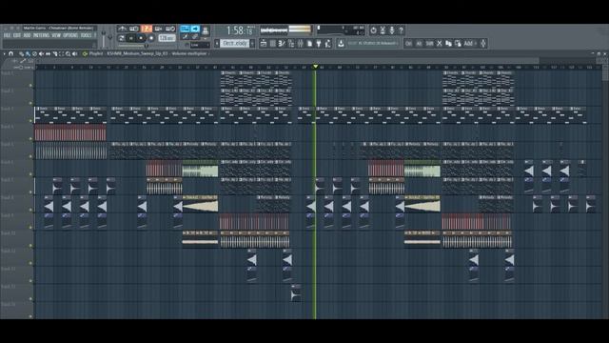Click the Shift shortcut button

pyautogui.click(x=429, y=44)
